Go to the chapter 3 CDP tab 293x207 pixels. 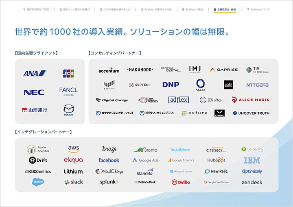[115, 9]
